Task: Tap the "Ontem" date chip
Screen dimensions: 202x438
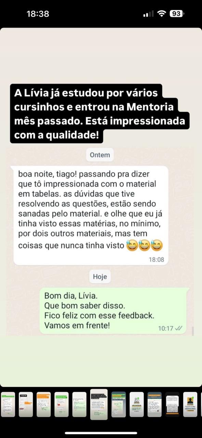Action: 100,155
